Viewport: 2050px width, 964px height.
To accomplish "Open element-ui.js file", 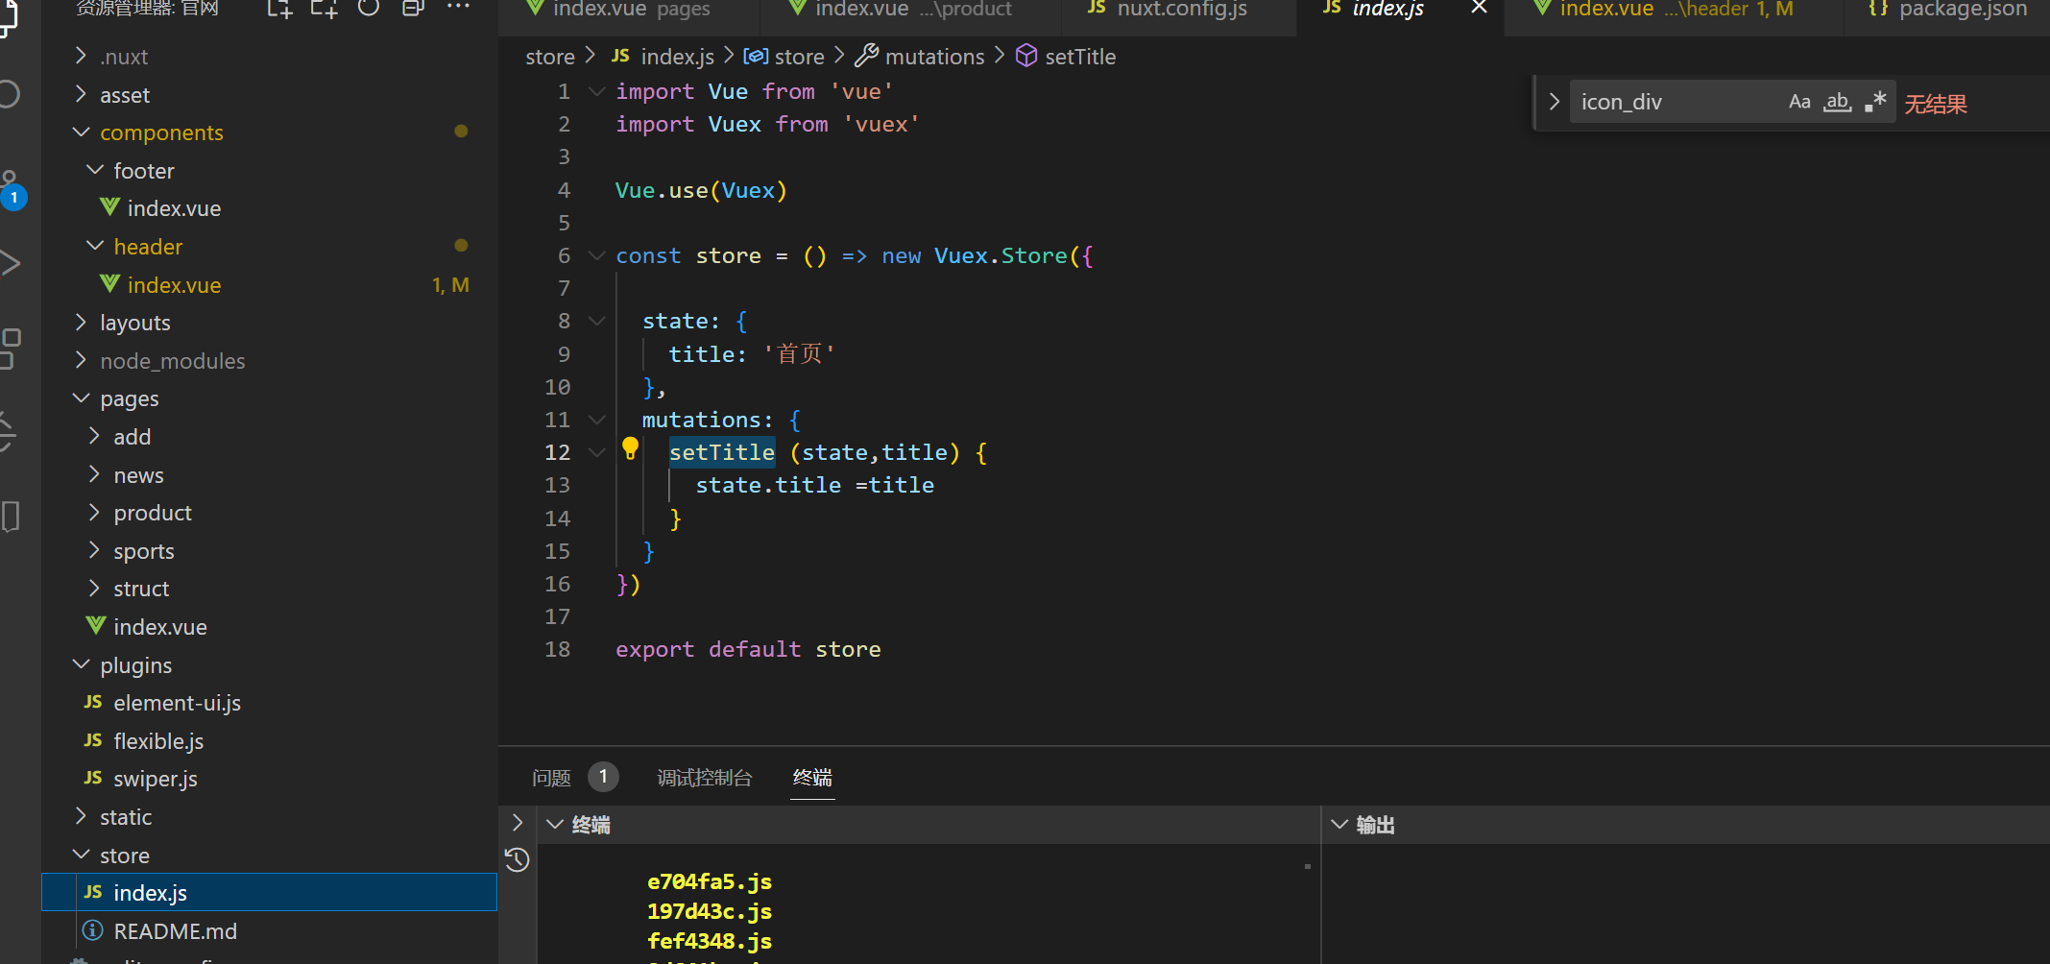I will pos(177,703).
